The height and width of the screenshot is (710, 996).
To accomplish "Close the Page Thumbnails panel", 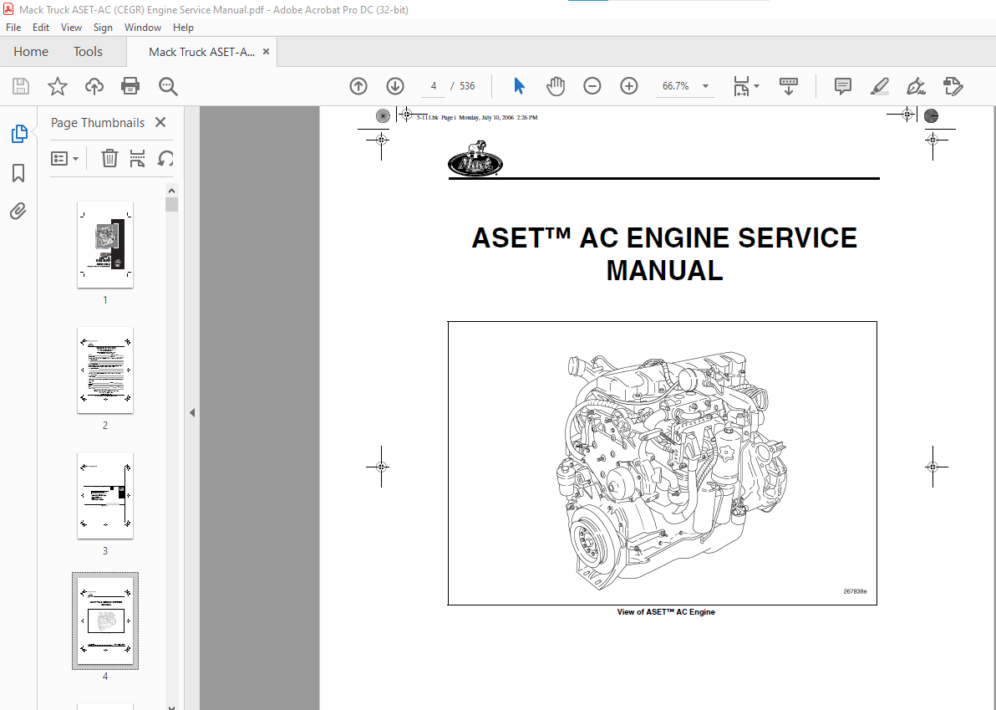I will coord(160,122).
